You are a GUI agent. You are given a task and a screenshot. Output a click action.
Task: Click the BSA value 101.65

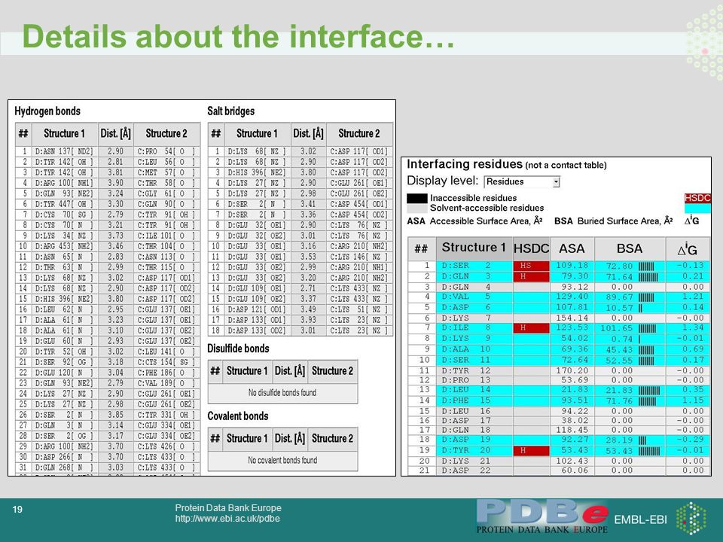(617, 329)
